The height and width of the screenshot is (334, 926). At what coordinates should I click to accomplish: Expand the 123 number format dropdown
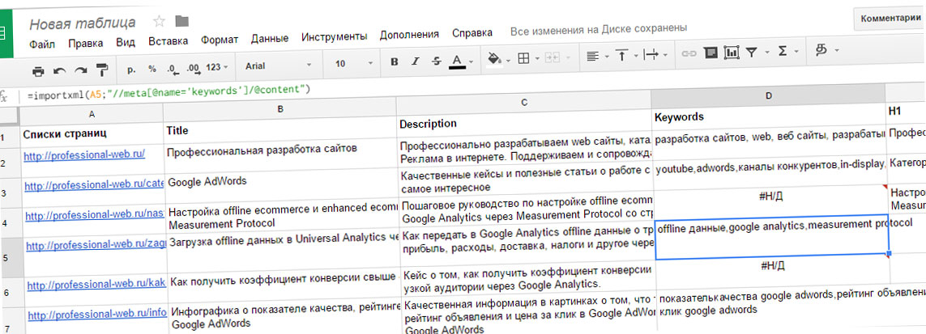coord(217,67)
